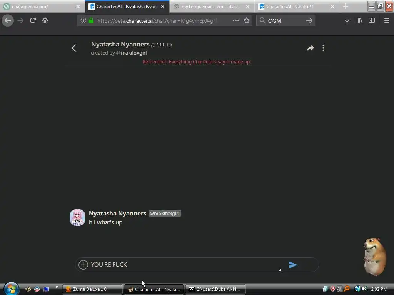Click the hamster desktop mascot
The height and width of the screenshot is (295, 394).
[x=375, y=257]
